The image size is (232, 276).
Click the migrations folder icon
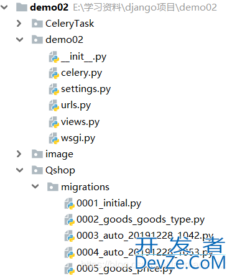coord(53,187)
